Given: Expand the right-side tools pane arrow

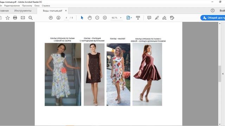Looking at the screenshot, I should pos(223,74).
